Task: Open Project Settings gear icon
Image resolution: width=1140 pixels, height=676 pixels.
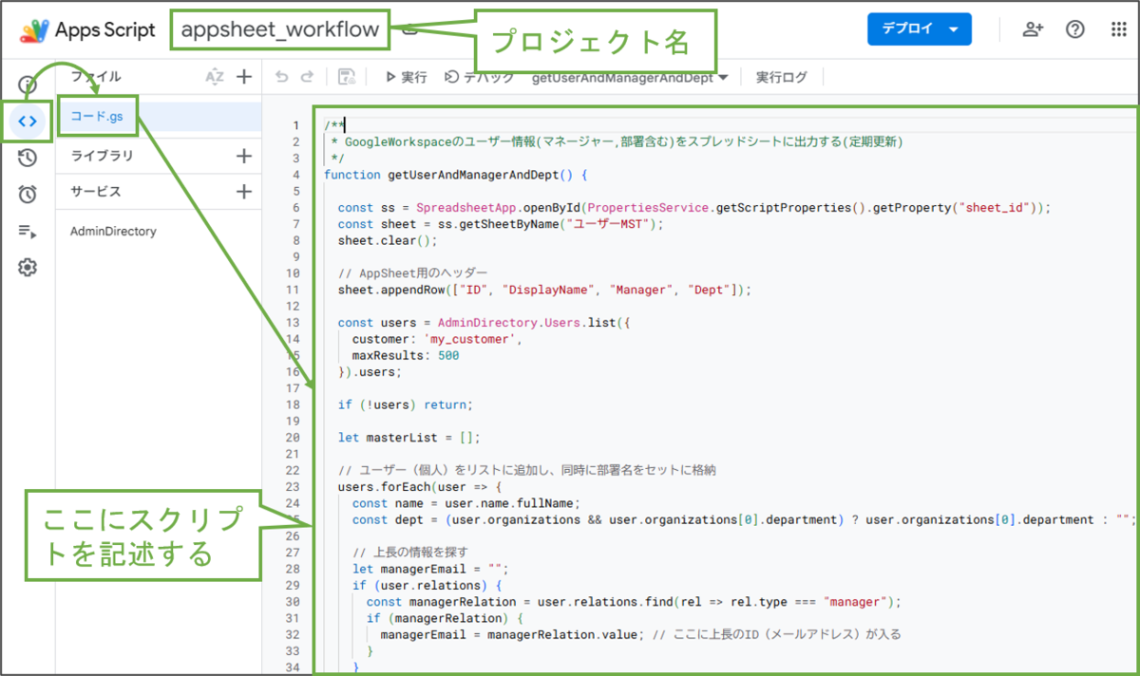Action: (28, 268)
